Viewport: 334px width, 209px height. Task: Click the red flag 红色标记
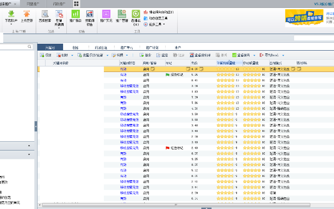point(167,148)
